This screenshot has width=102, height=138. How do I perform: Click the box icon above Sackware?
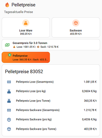76,23
